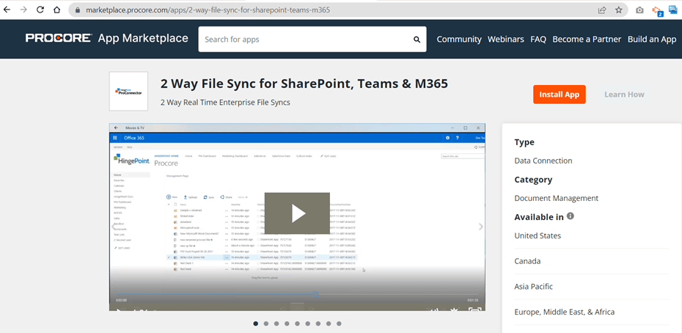This screenshot has width=682, height=333.
Task: Open the Webinars menu item
Action: tap(506, 40)
